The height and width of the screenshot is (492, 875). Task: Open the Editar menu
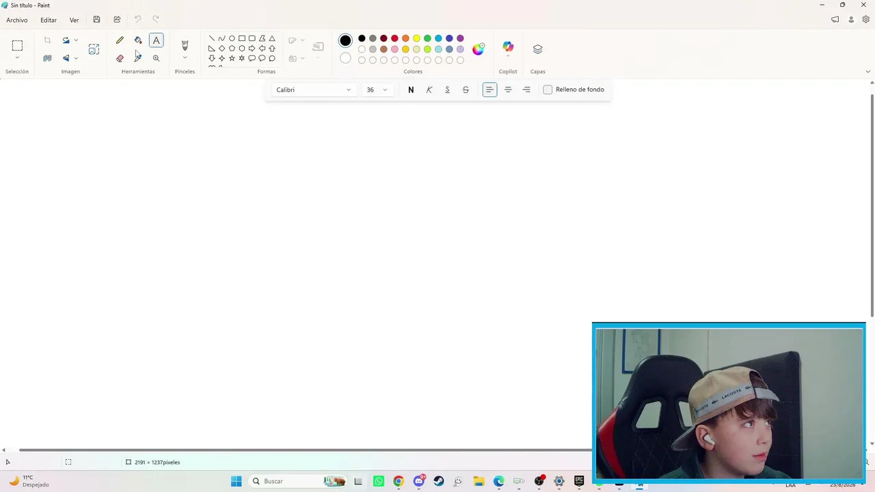point(49,20)
